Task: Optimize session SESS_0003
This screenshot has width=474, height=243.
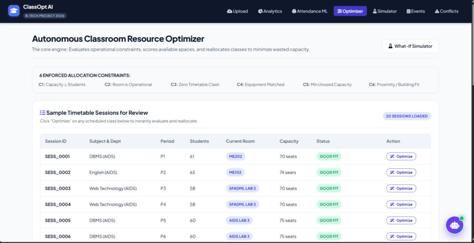Action: point(401,188)
